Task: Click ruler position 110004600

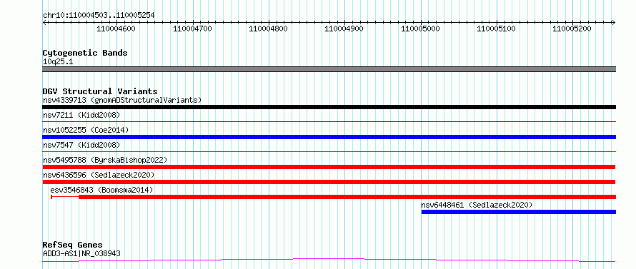Action: (116, 29)
